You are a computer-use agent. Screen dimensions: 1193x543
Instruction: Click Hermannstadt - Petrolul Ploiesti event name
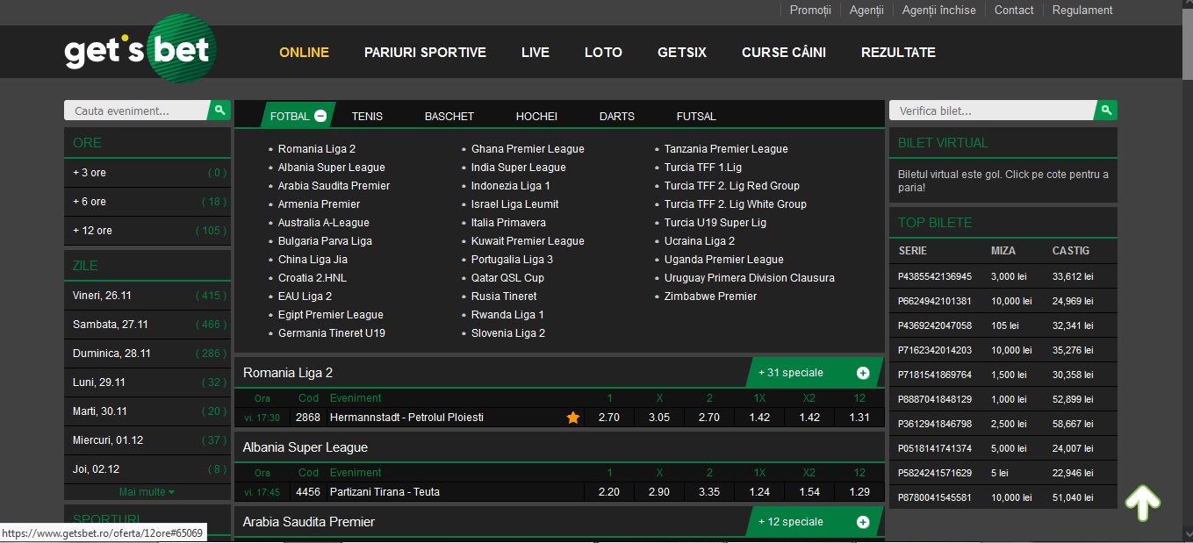406,418
